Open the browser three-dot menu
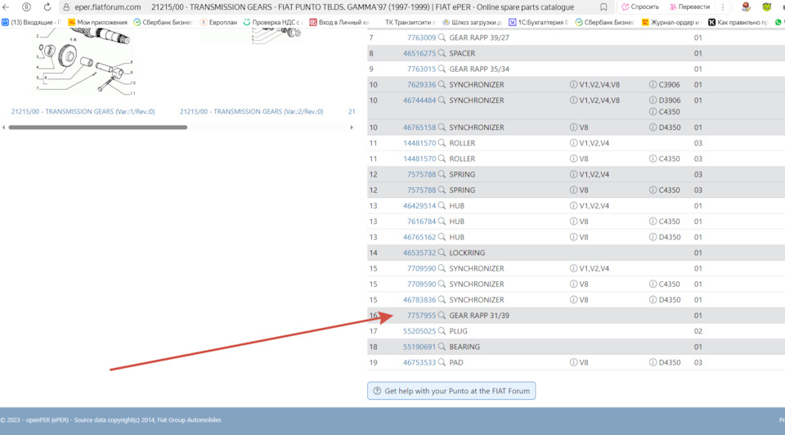The height and width of the screenshot is (435, 785). click(x=722, y=7)
